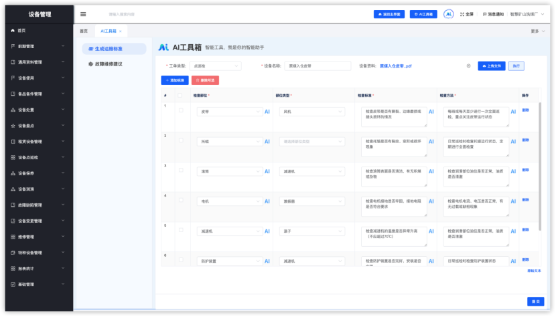Open the empty 请选择部位类型 dropdown in row 2
Image resolution: width=556 pixels, height=317 pixels.
[x=312, y=141]
